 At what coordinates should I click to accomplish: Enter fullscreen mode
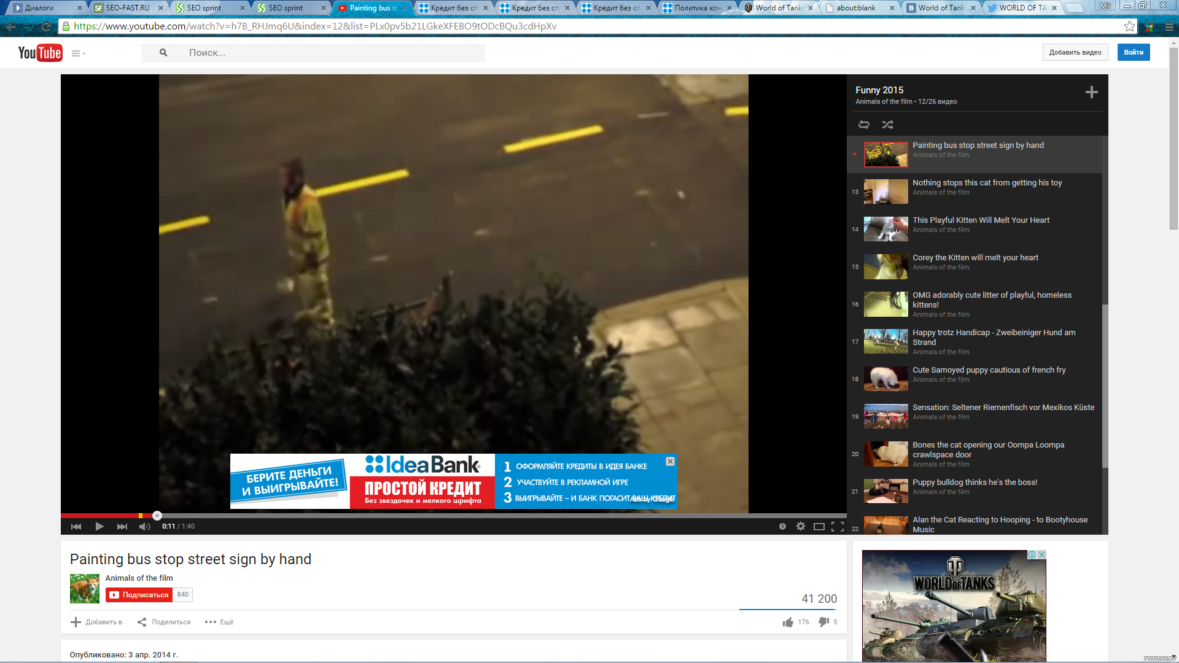838,526
